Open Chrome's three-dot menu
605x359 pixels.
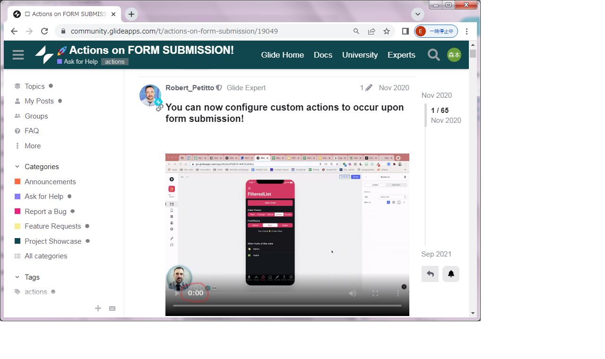pos(467,31)
